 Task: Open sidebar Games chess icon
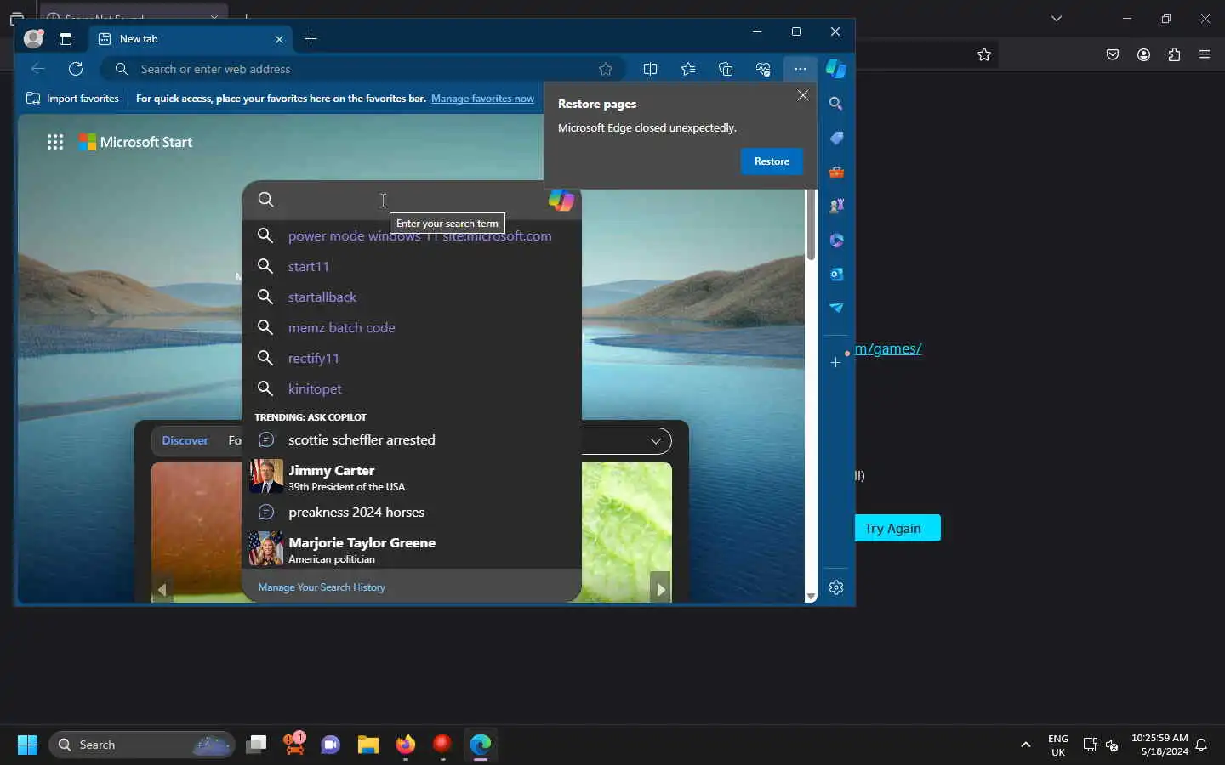[836, 206]
